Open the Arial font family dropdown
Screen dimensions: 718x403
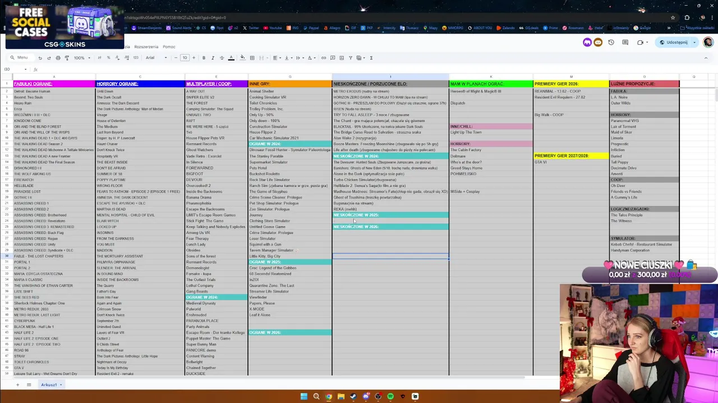[157, 58]
